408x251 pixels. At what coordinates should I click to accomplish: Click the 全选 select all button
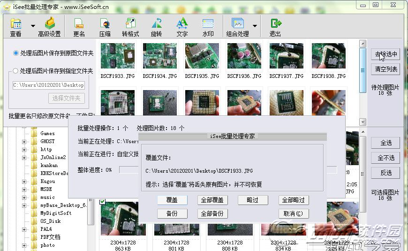click(x=385, y=143)
